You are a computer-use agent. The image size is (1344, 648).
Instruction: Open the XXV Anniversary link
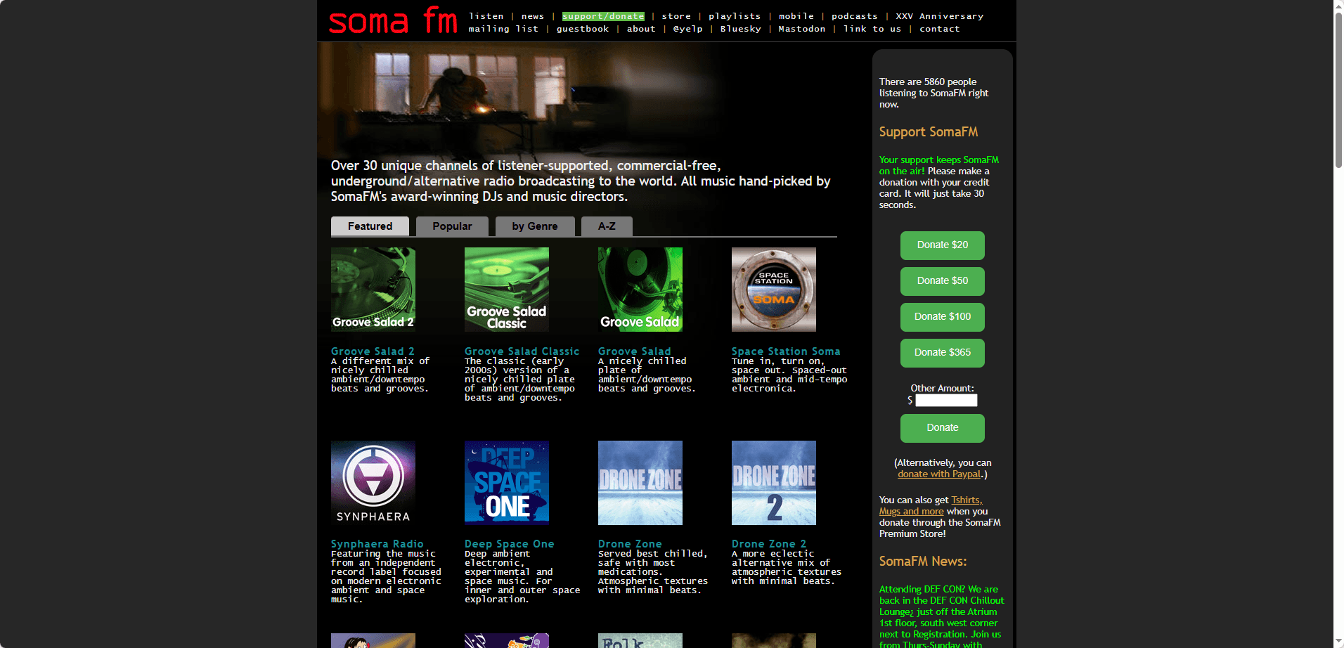pos(940,16)
